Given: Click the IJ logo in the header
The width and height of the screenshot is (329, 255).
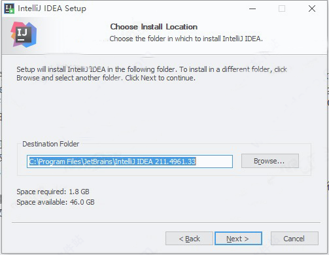Looking at the screenshot, I should click(24, 35).
